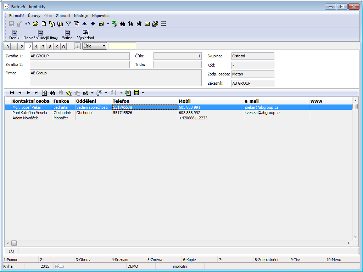
Task: Click the filter funnel icon
Action: coord(68,24)
